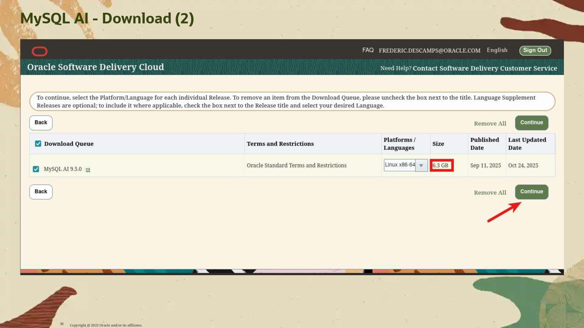Click the top Continue button
The height and width of the screenshot is (328, 584).
(531, 123)
